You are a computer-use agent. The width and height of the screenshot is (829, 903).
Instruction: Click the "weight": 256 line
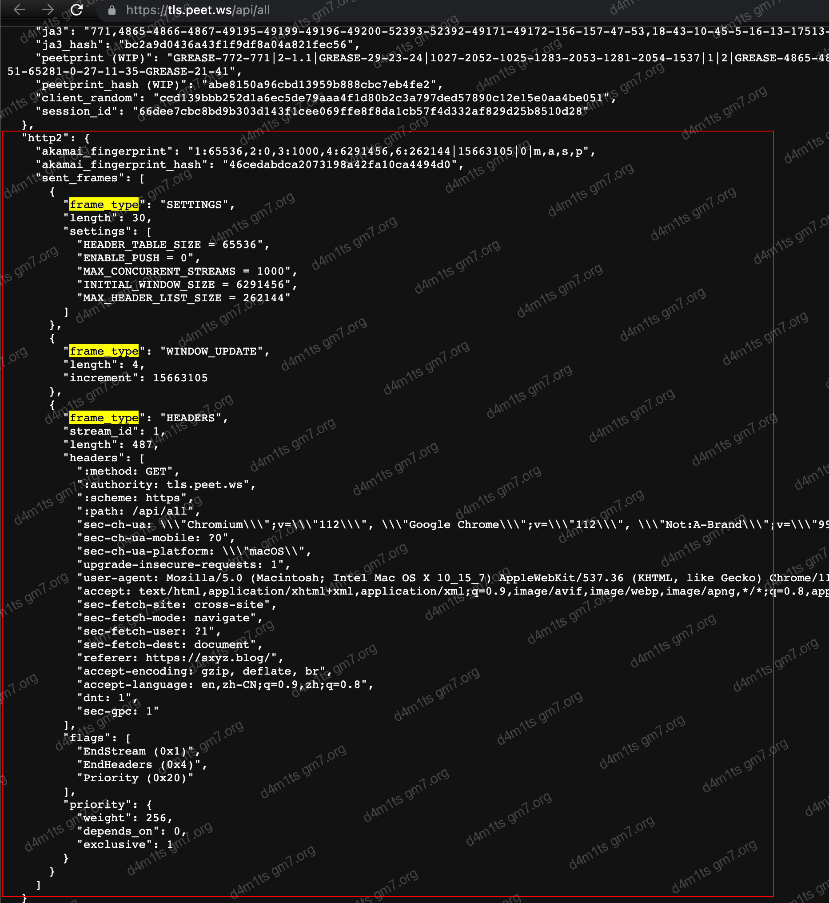click(125, 818)
